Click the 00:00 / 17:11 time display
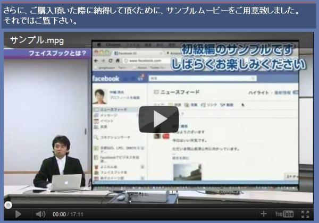 (68, 215)
